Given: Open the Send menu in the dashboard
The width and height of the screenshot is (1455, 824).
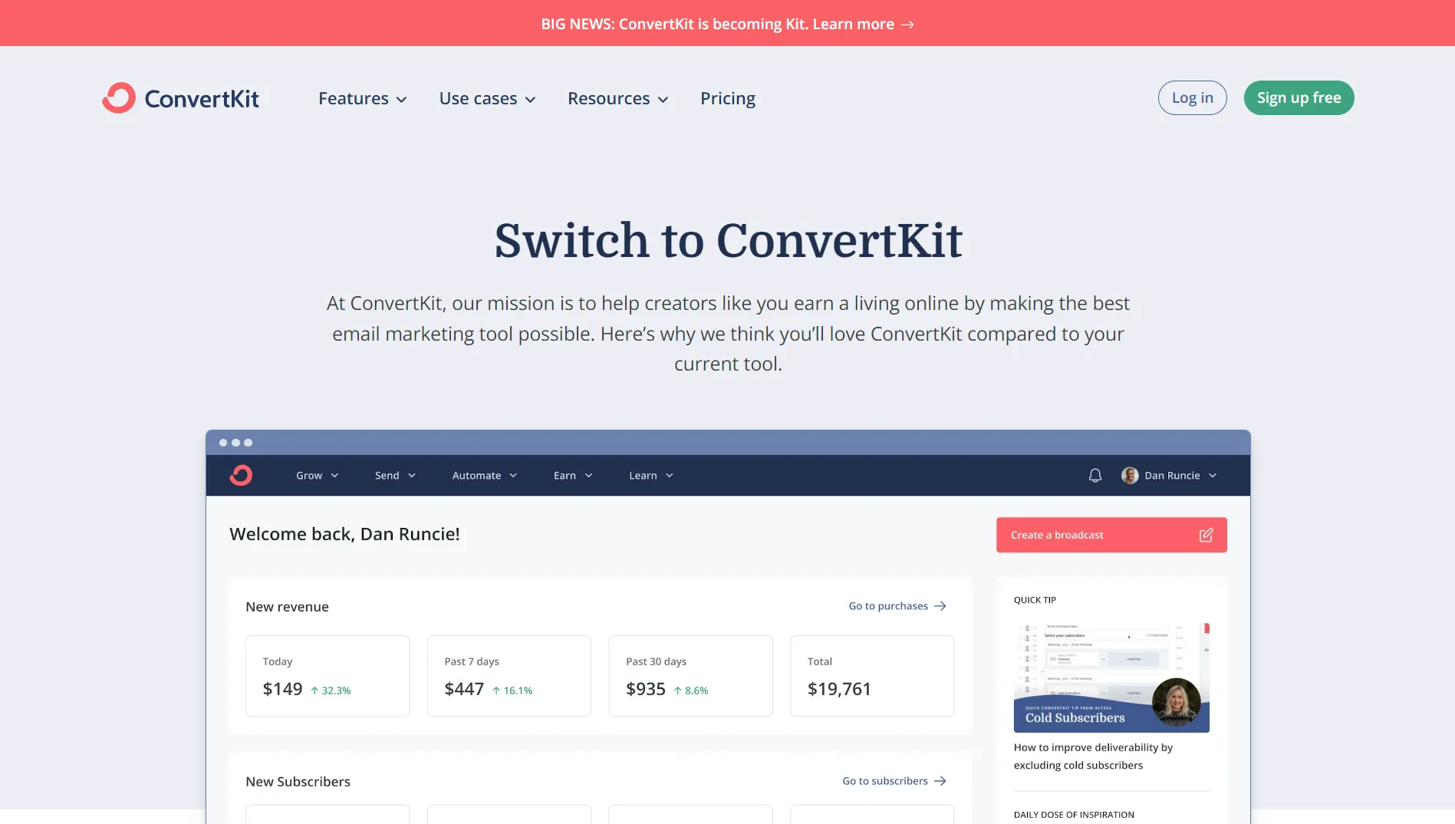Looking at the screenshot, I should click(x=396, y=476).
